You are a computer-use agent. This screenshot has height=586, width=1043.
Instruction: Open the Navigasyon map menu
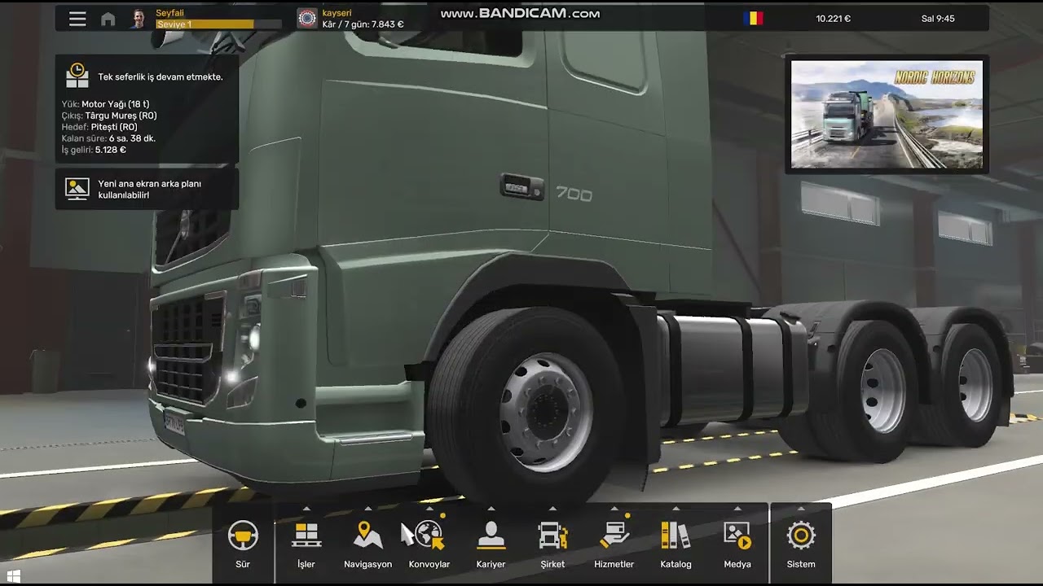click(x=367, y=544)
